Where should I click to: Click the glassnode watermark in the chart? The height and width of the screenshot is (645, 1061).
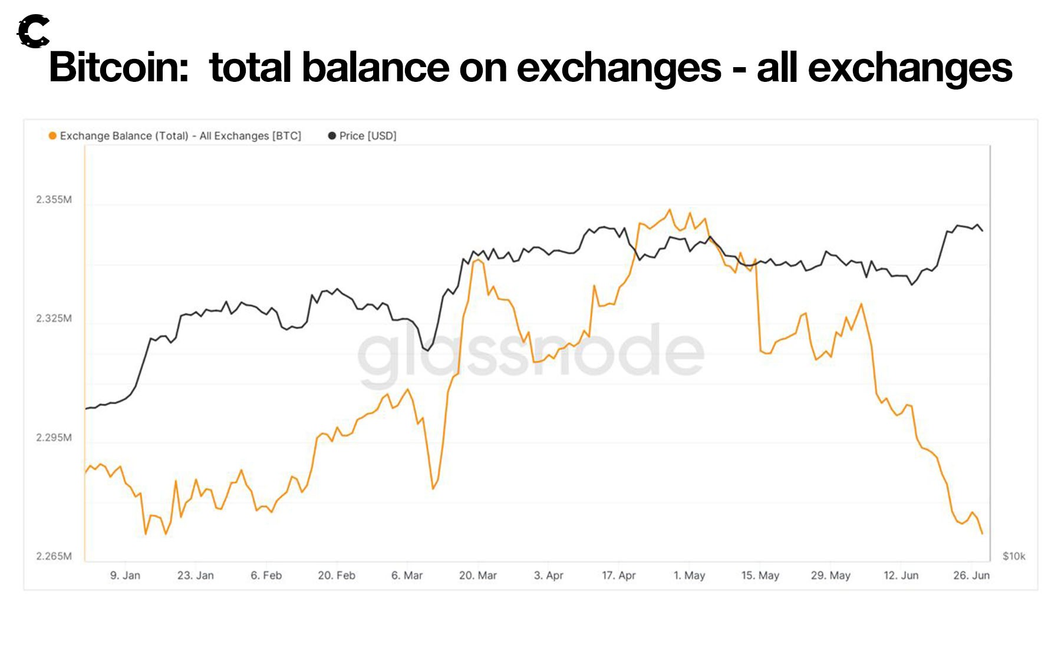point(530,353)
